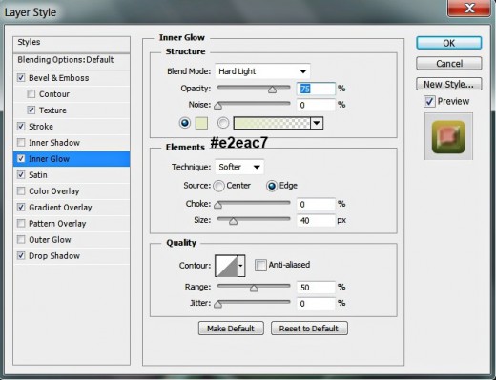496x380 pixels.
Task: Click the style preview thumbnail
Action: click(x=448, y=136)
